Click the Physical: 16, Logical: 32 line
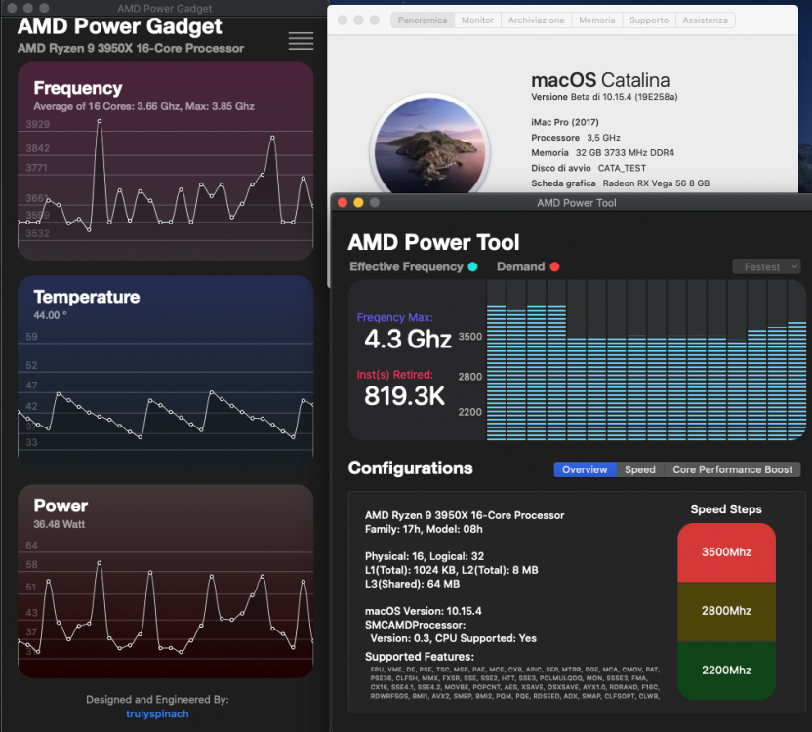This screenshot has width=812, height=732. (425, 556)
